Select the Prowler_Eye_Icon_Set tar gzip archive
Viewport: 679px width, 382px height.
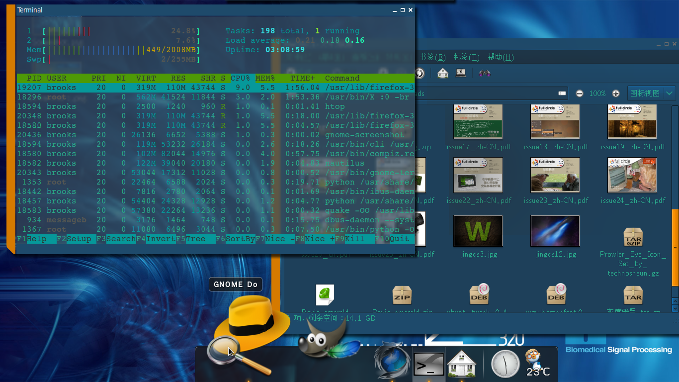point(633,237)
